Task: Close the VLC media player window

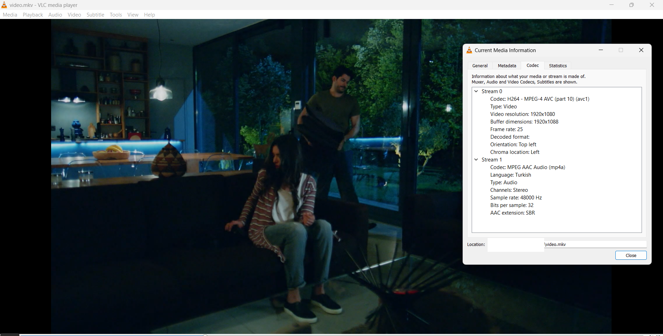Action: [652, 5]
